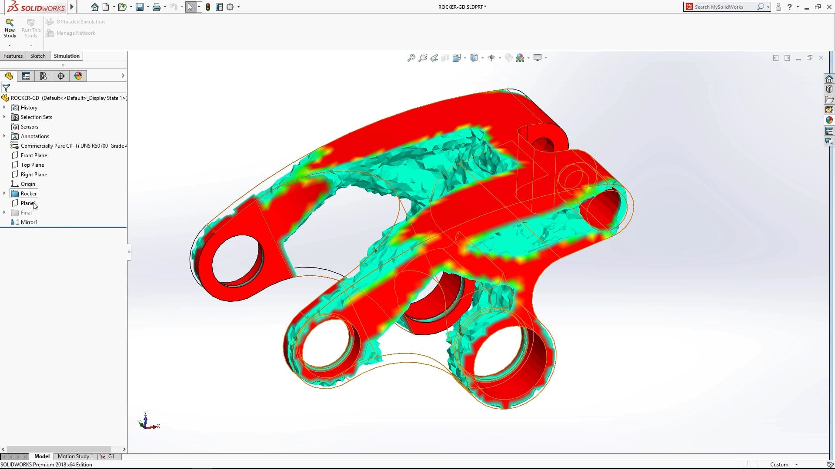Click the Zoom to Area icon

coord(422,58)
